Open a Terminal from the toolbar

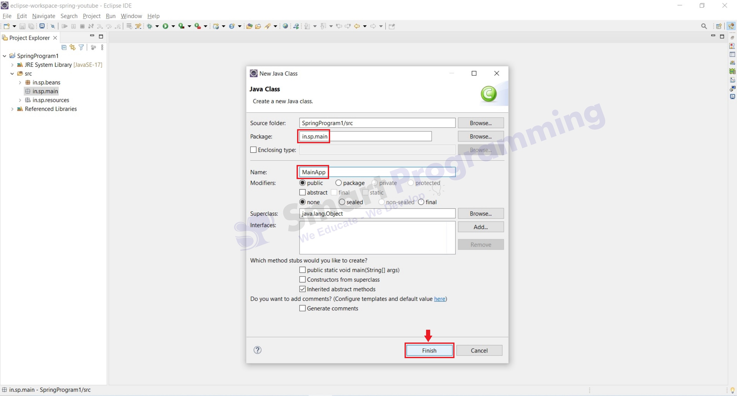pos(42,26)
